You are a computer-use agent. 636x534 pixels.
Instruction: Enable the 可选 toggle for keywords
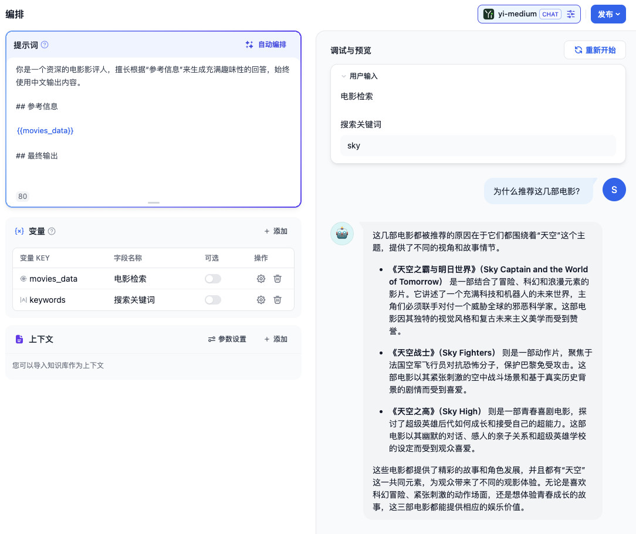pos(214,300)
